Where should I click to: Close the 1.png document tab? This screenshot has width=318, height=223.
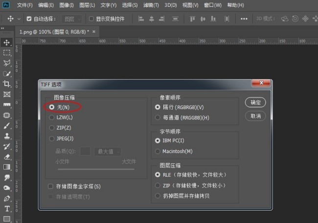pyautogui.click(x=94, y=32)
